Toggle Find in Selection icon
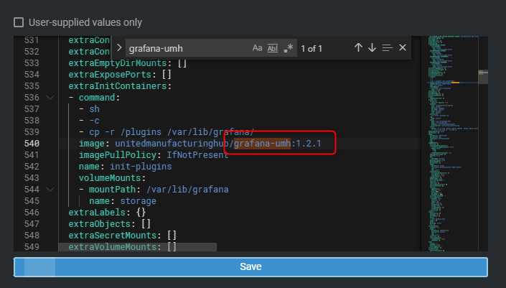 point(388,48)
